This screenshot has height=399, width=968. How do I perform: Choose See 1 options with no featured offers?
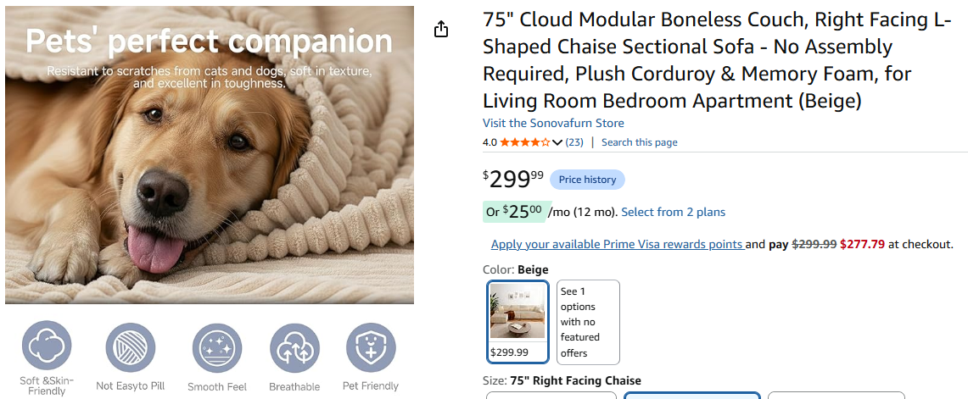pyautogui.click(x=588, y=322)
